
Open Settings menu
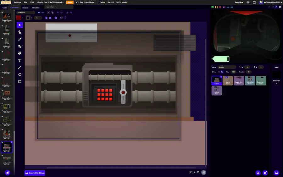click(17, 2)
